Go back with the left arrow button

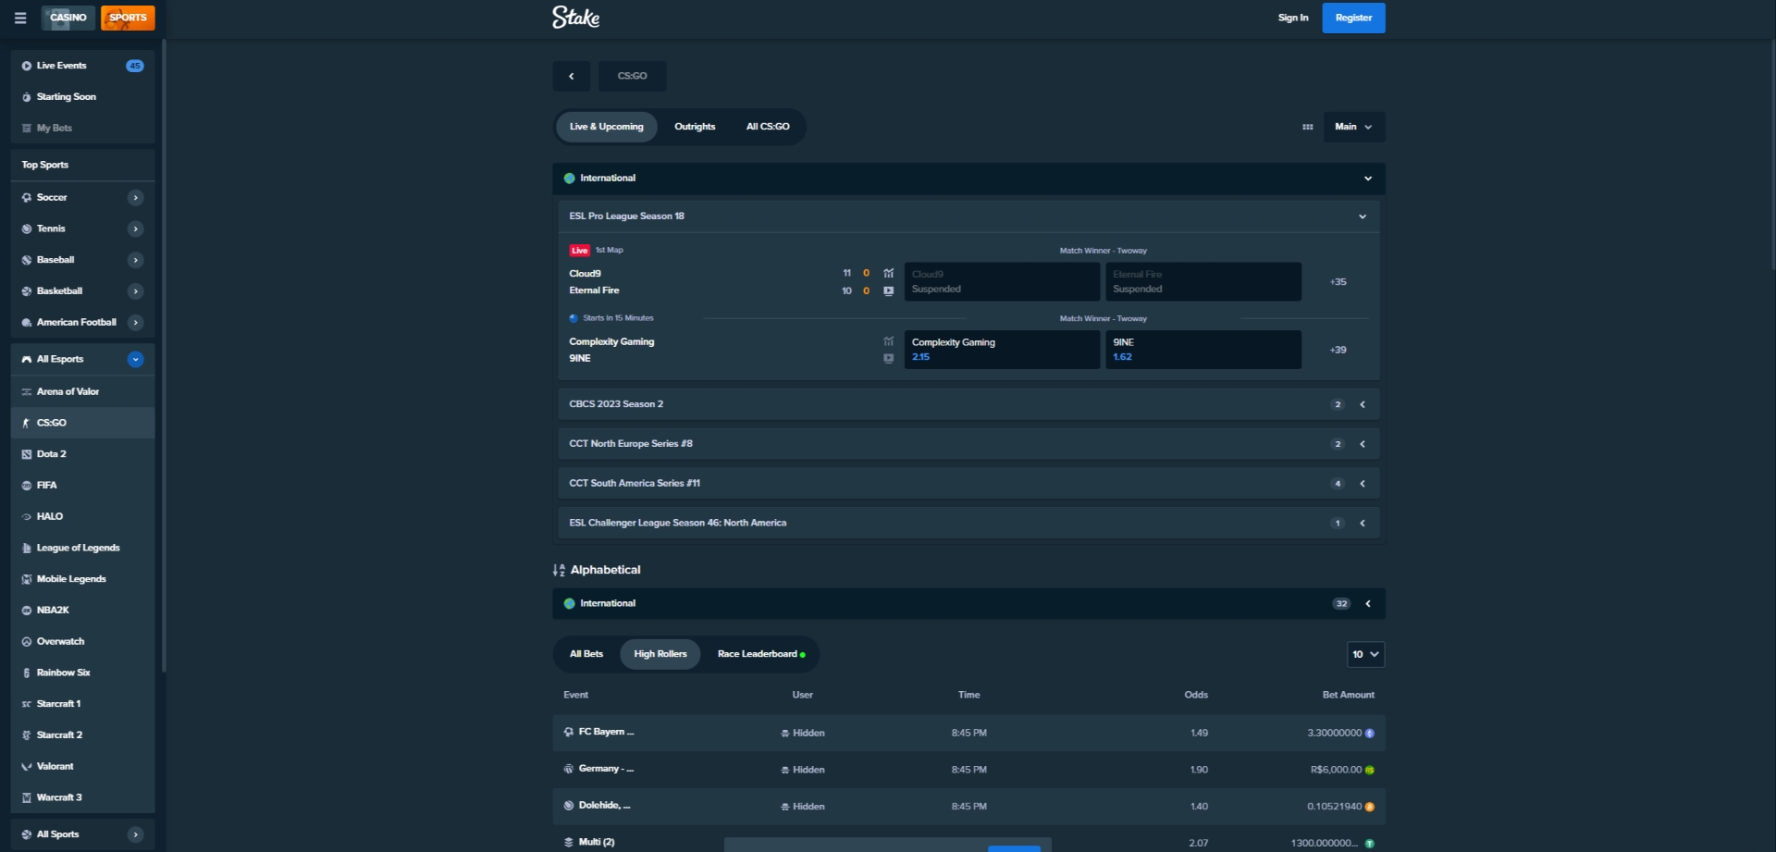point(571,76)
